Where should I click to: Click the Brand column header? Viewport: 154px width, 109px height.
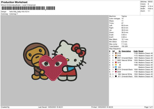[141, 51]
